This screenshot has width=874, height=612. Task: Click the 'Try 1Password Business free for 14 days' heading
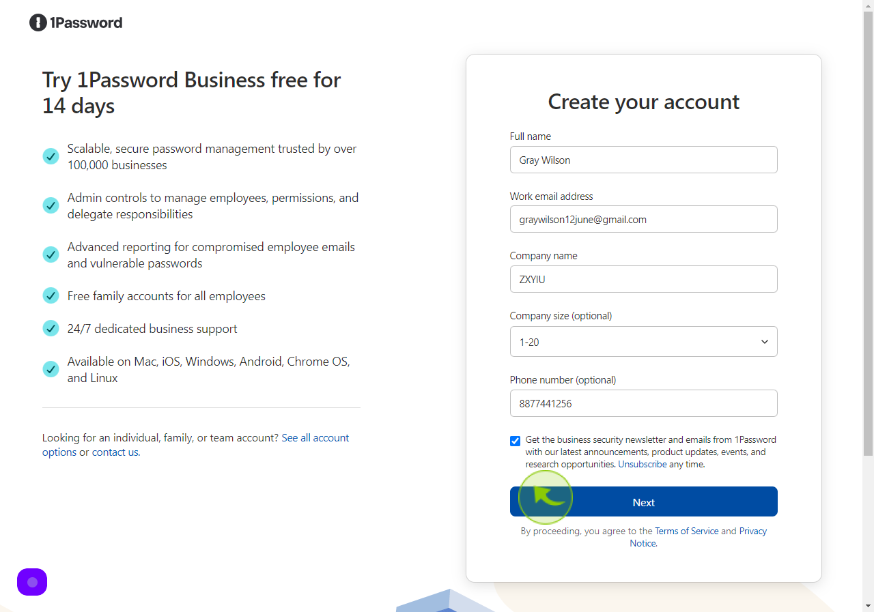[x=192, y=93]
